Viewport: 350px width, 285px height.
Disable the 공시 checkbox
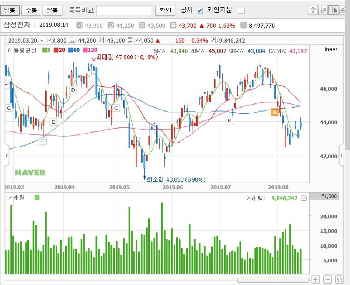(200, 10)
